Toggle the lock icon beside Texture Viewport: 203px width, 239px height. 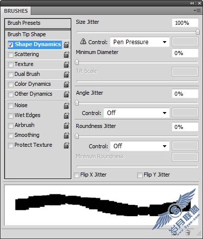coord(66,64)
